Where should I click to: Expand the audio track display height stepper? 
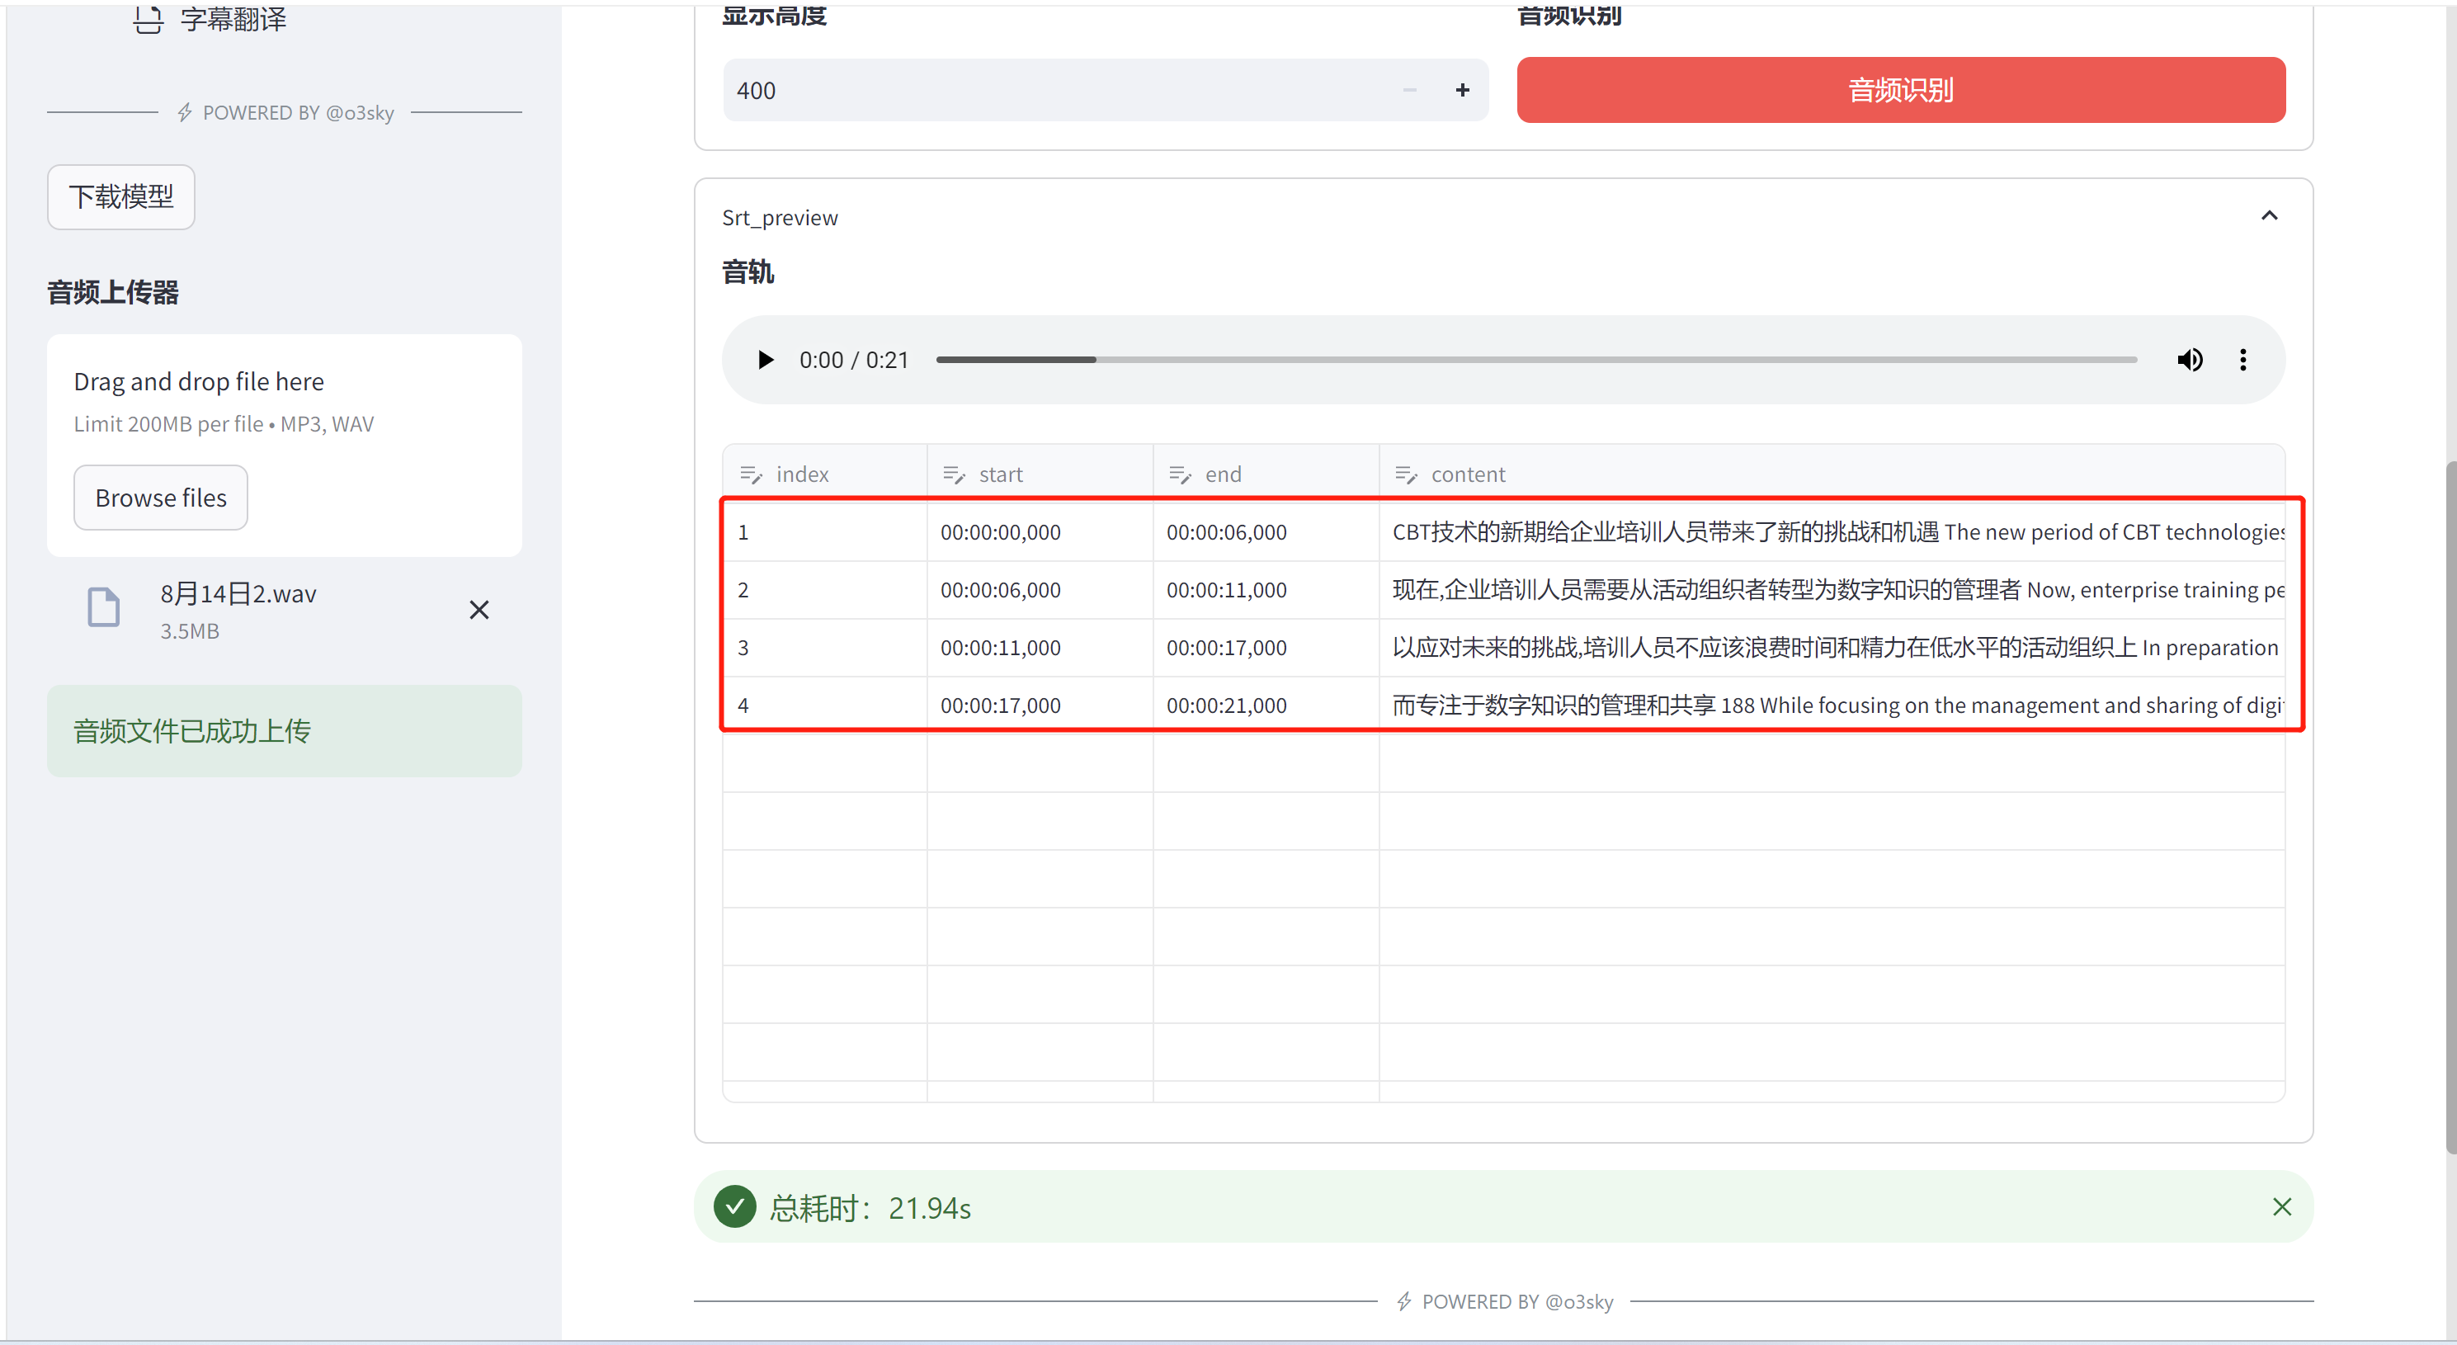click(x=1460, y=91)
